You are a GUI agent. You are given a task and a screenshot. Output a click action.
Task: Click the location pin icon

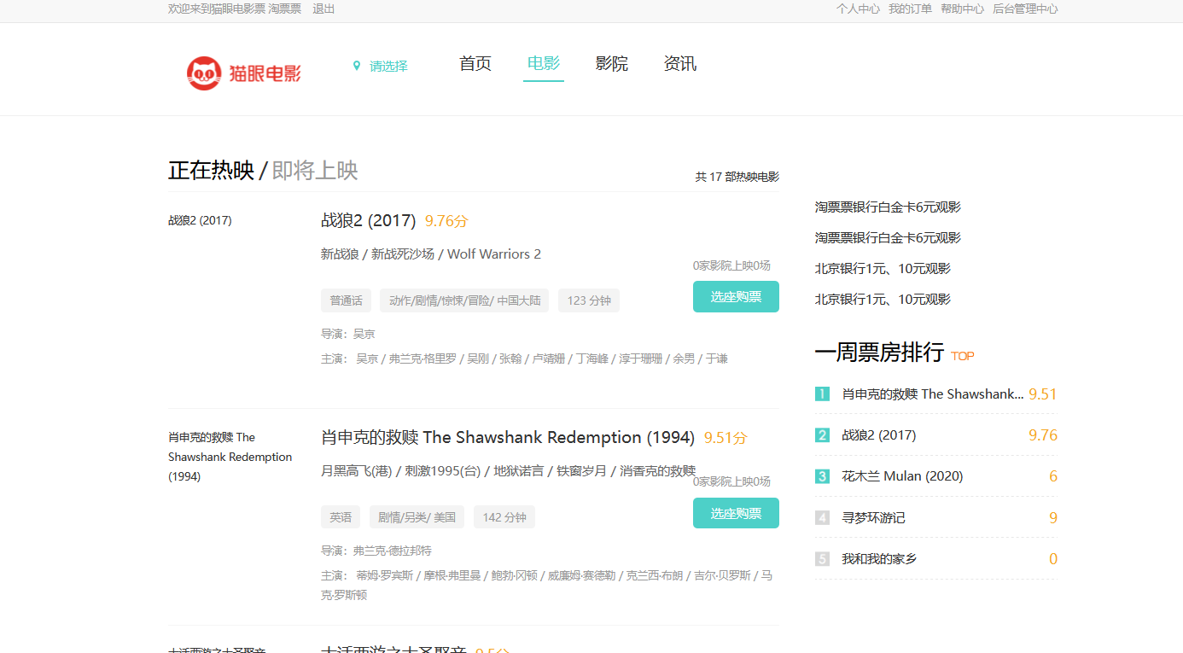(357, 66)
